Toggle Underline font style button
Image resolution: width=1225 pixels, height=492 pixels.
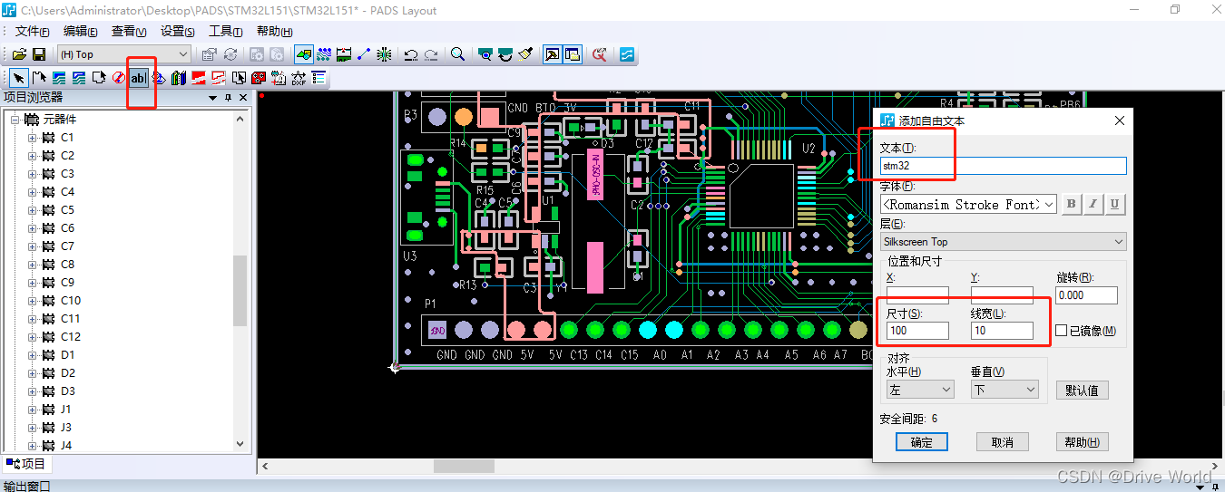1115,205
